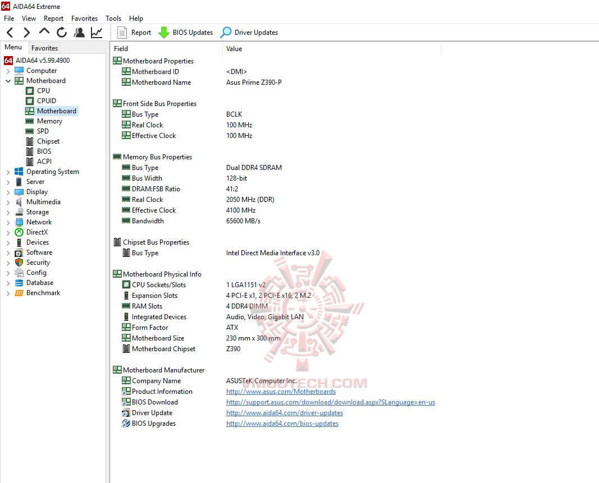Open the Help menu

(x=136, y=19)
